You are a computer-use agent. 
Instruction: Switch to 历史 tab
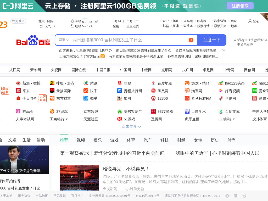[215, 140]
